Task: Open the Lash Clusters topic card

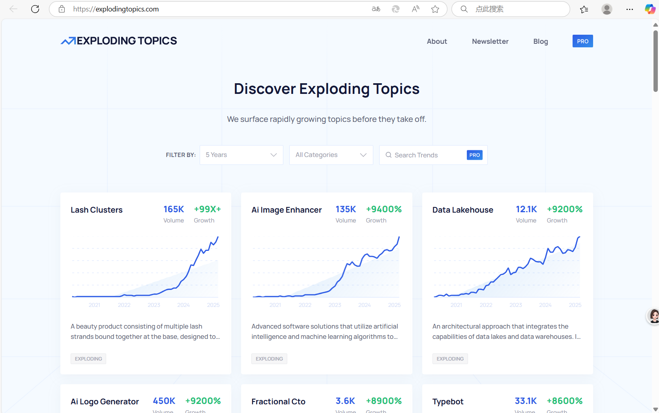Action: pyautogui.click(x=97, y=210)
